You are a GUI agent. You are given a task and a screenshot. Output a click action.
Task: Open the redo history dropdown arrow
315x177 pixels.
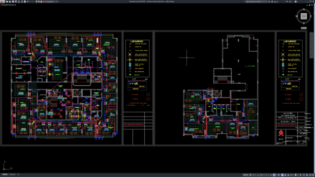click(x=34, y=1)
